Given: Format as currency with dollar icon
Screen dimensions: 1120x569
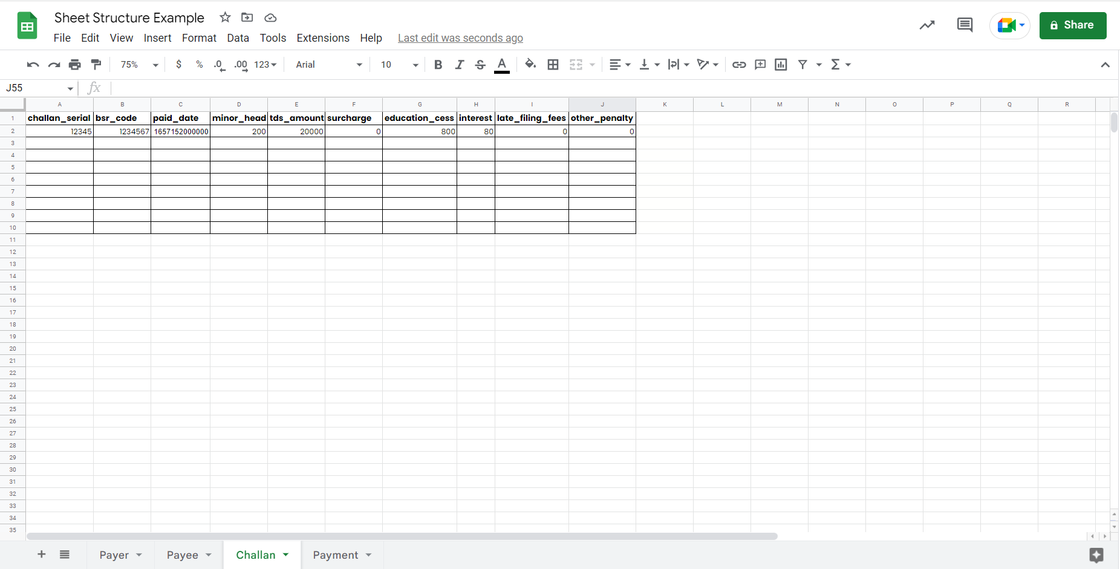Looking at the screenshot, I should point(178,64).
